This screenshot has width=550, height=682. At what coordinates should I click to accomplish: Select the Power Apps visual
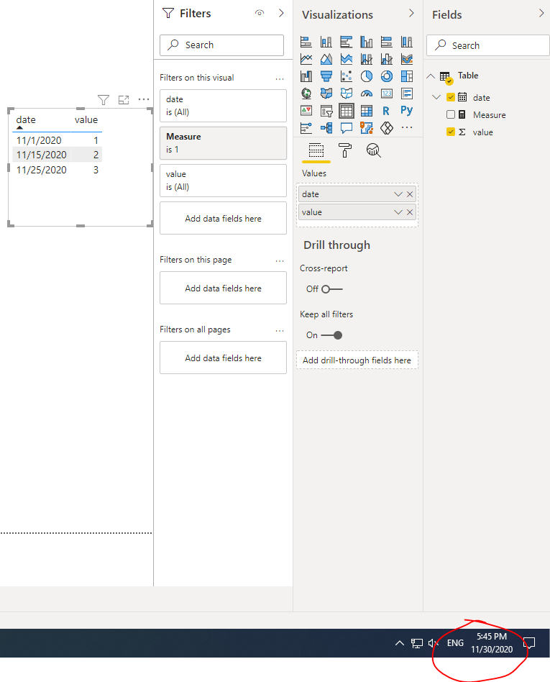387,128
